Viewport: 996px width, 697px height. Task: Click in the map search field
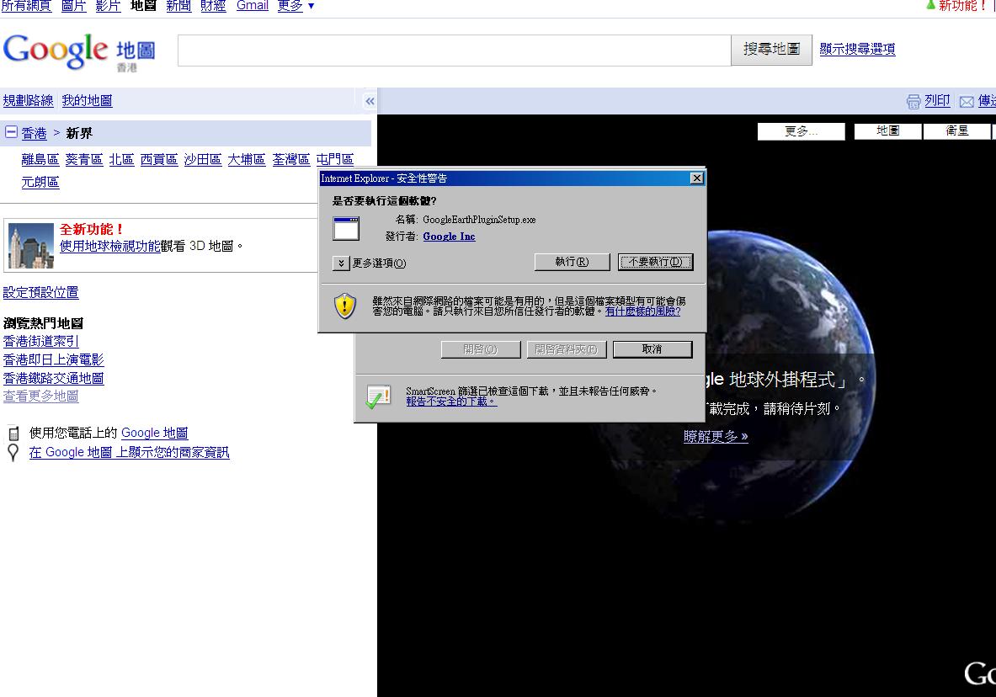[454, 51]
